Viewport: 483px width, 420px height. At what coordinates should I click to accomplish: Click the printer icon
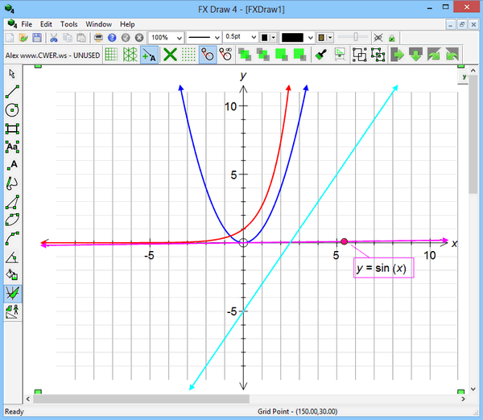click(98, 38)
